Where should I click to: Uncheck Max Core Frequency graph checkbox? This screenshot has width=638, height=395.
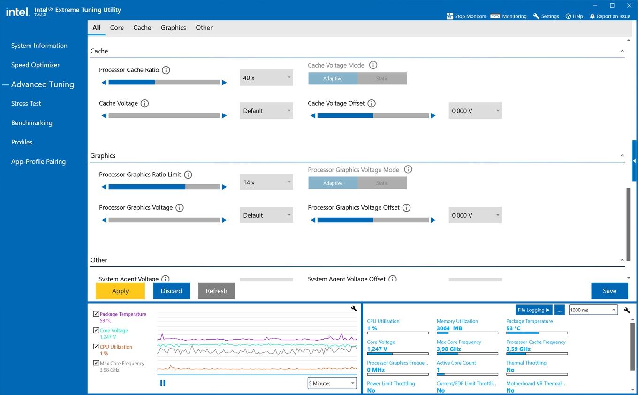(x=96, y=363)
